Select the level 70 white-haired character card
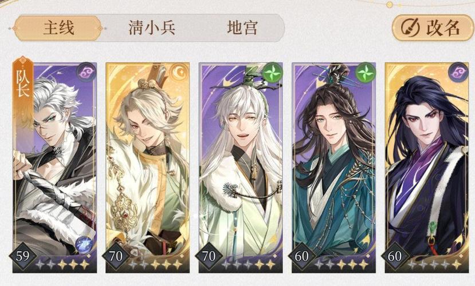 pos(241,168)
